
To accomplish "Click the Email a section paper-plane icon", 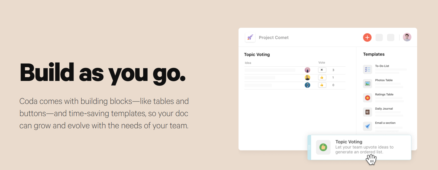I will pos(368,126).
